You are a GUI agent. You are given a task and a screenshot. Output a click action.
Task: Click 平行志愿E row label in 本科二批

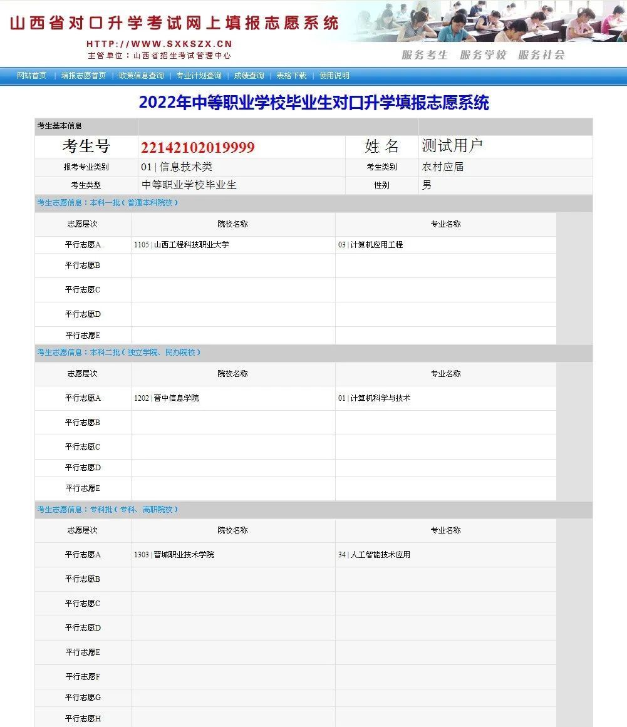[x=83, y=488]
